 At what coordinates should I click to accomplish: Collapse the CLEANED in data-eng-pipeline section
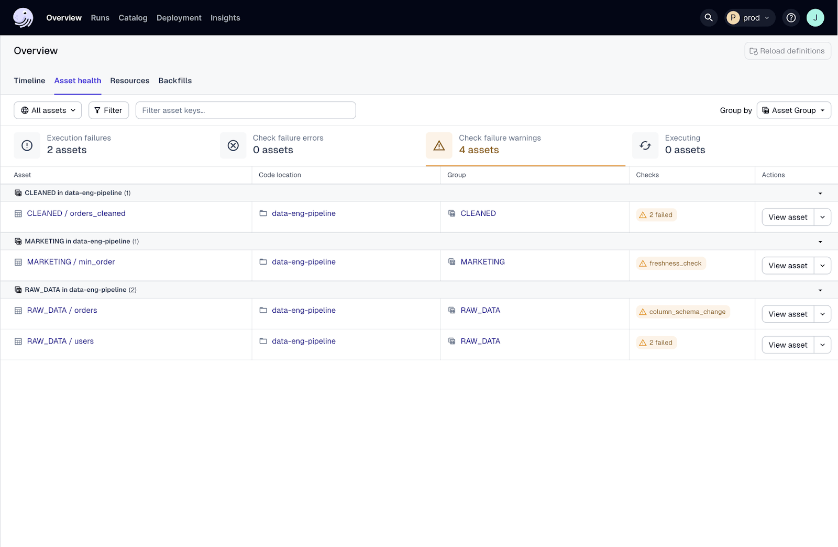point(820,193)
